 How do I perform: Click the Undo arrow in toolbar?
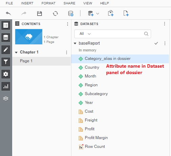pos(8,14)
